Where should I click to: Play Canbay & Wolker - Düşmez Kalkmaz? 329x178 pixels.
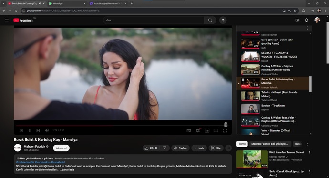pos(273,70)
